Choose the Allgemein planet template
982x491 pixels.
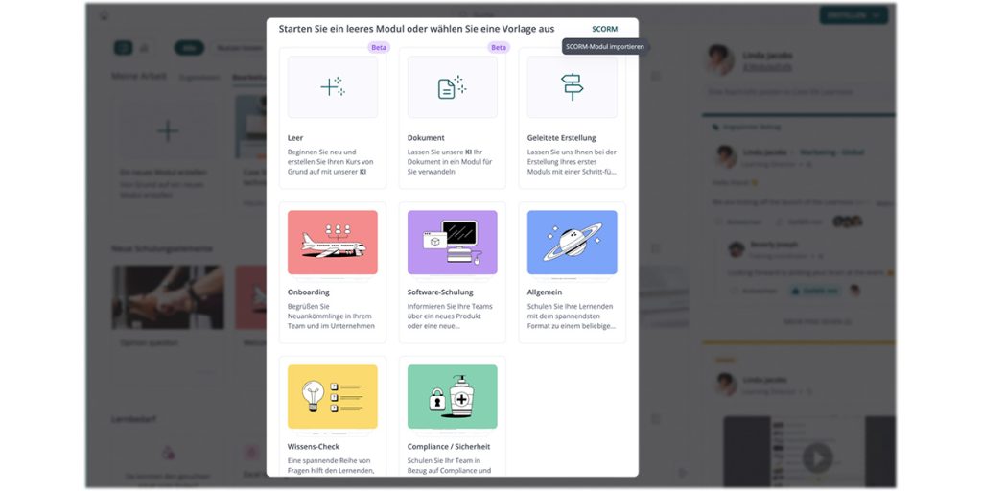[x=572, y=243]
